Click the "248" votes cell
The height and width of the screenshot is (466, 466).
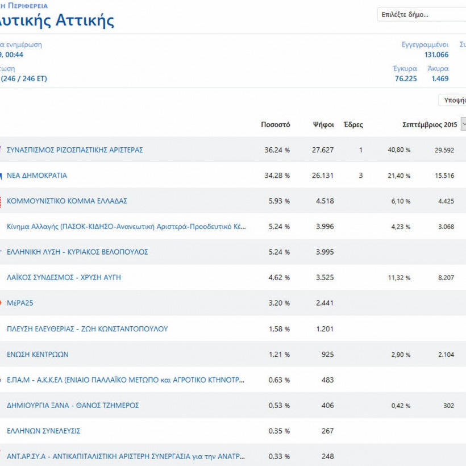point(327,456)
